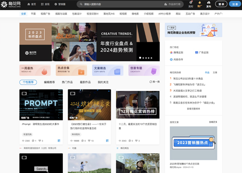
Task: Open 热点合集 folder shortcut card
Action: coord(71,70)
